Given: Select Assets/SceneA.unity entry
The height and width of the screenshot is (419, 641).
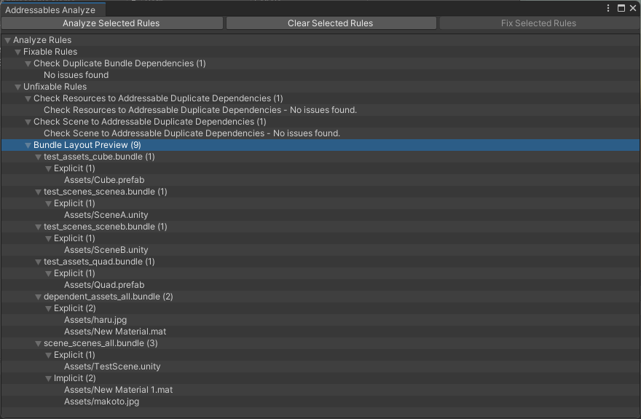Looking at the screenshot, I should [320, 215].
